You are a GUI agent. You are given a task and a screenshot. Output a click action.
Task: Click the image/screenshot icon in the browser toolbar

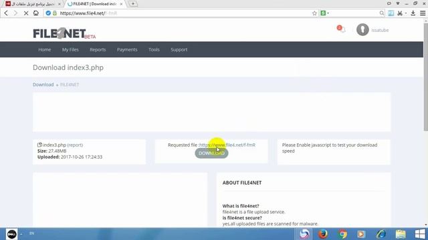pos(391,13)
